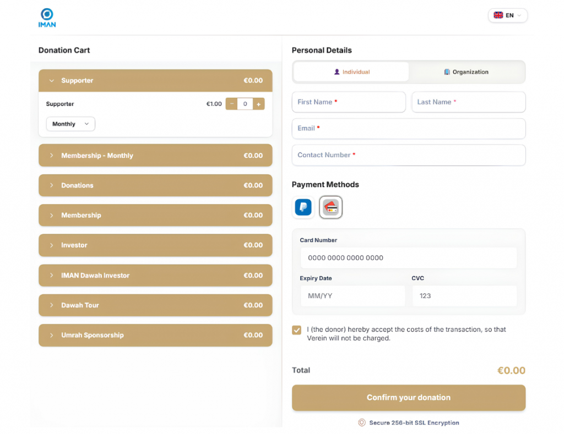This screenshot has width=564, height=434.
Task: Click the UK flag icon
Action: click(498, 15)
